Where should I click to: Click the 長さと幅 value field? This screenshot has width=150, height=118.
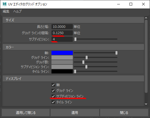coord(62,27)
